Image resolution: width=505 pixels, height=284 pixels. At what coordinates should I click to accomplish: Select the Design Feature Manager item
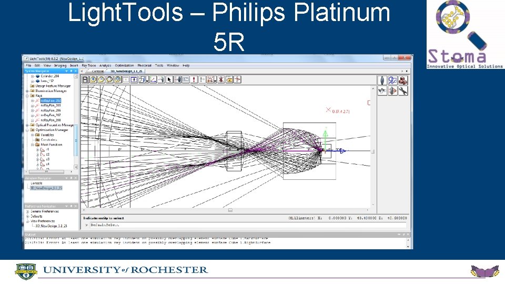(x=53, y=86)
